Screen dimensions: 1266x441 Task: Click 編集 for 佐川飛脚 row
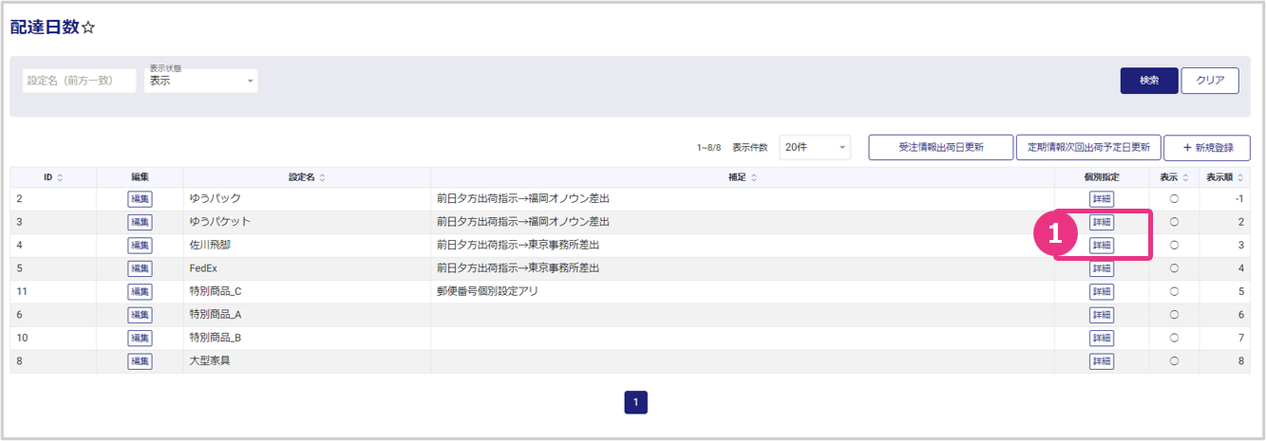140,246
